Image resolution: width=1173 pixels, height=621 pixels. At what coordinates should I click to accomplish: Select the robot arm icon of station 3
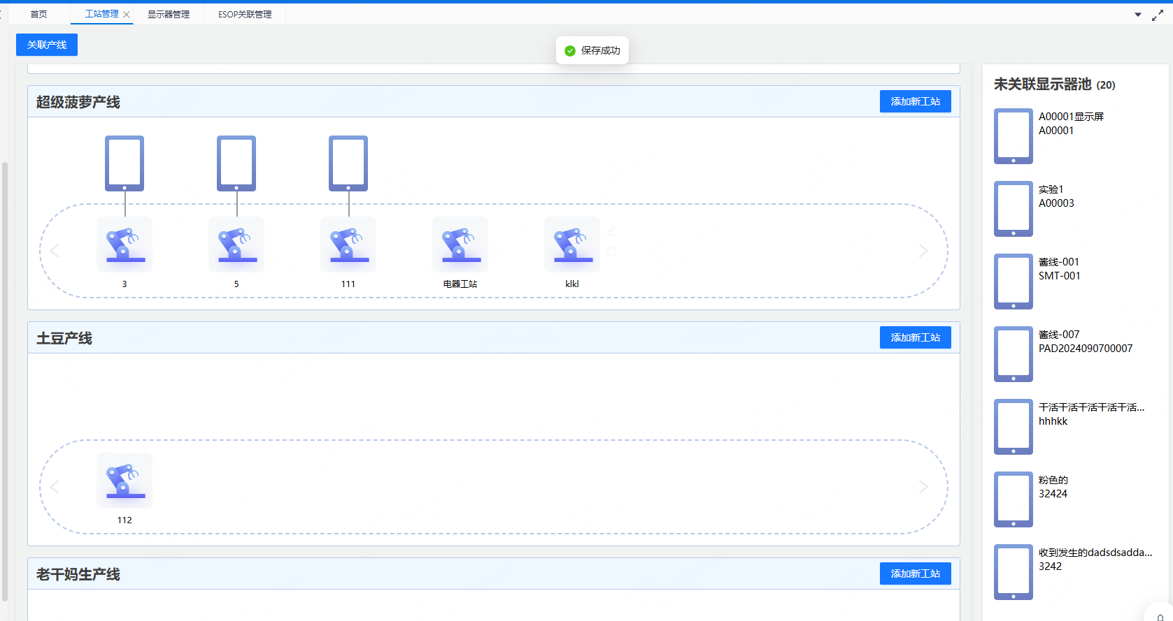(x=125, y=244)
